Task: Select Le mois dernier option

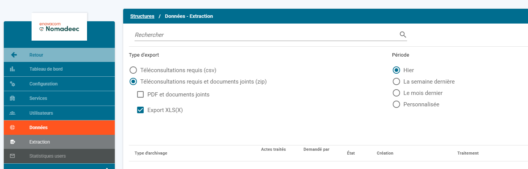Action: pos(396,93)
